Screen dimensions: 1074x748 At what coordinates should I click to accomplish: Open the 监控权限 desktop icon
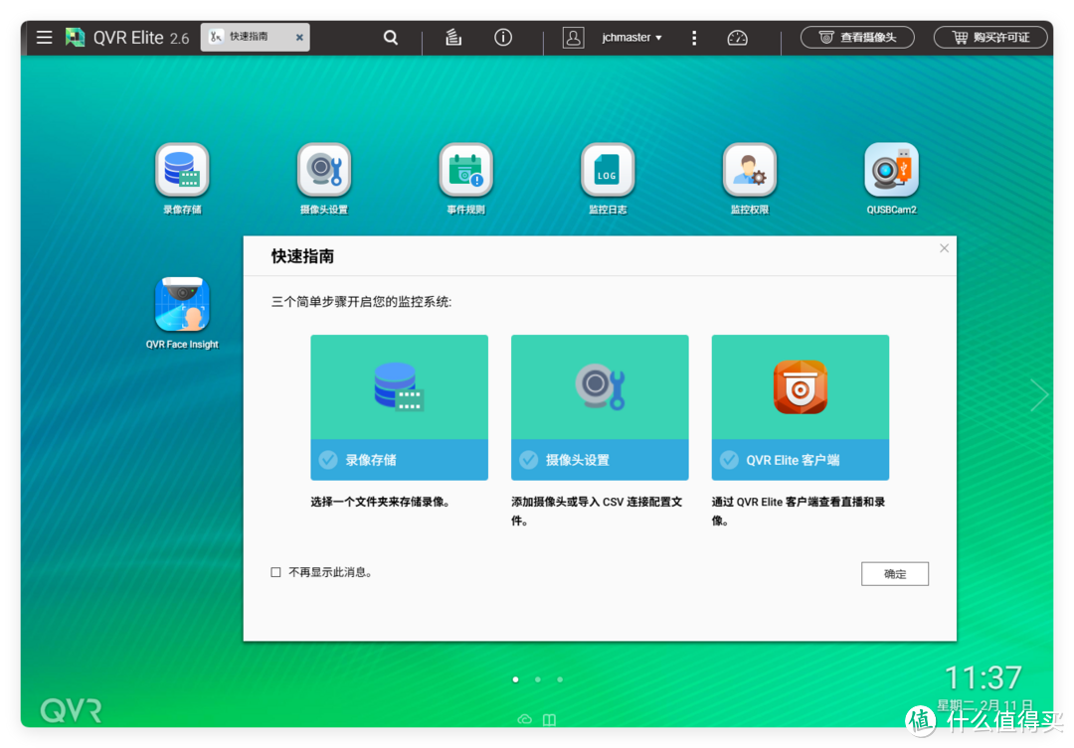point(749,171)
